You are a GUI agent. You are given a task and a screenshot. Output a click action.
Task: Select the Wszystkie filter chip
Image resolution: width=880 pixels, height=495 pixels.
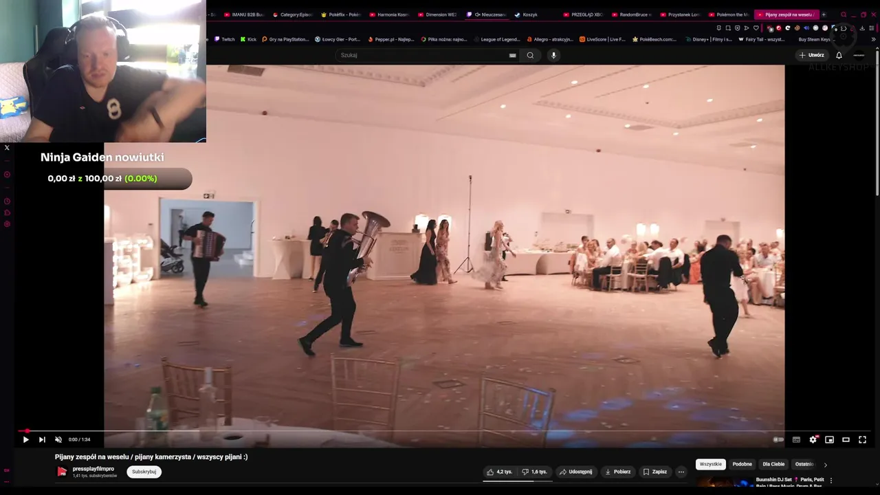711,464
